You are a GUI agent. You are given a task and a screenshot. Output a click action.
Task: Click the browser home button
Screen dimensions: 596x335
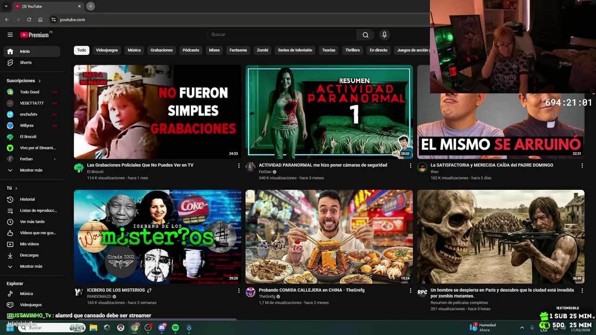41,20
